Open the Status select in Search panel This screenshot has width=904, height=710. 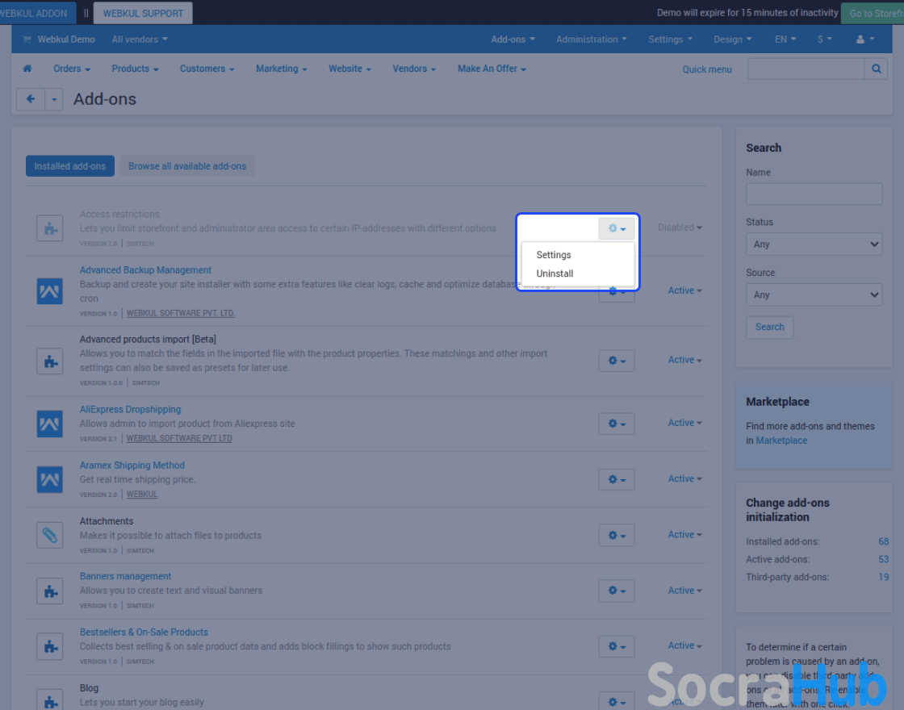point(814,244)
